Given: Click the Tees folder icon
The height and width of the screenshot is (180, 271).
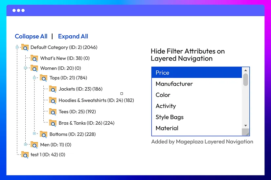Looking at the screenshot, I should coord(53,112).
